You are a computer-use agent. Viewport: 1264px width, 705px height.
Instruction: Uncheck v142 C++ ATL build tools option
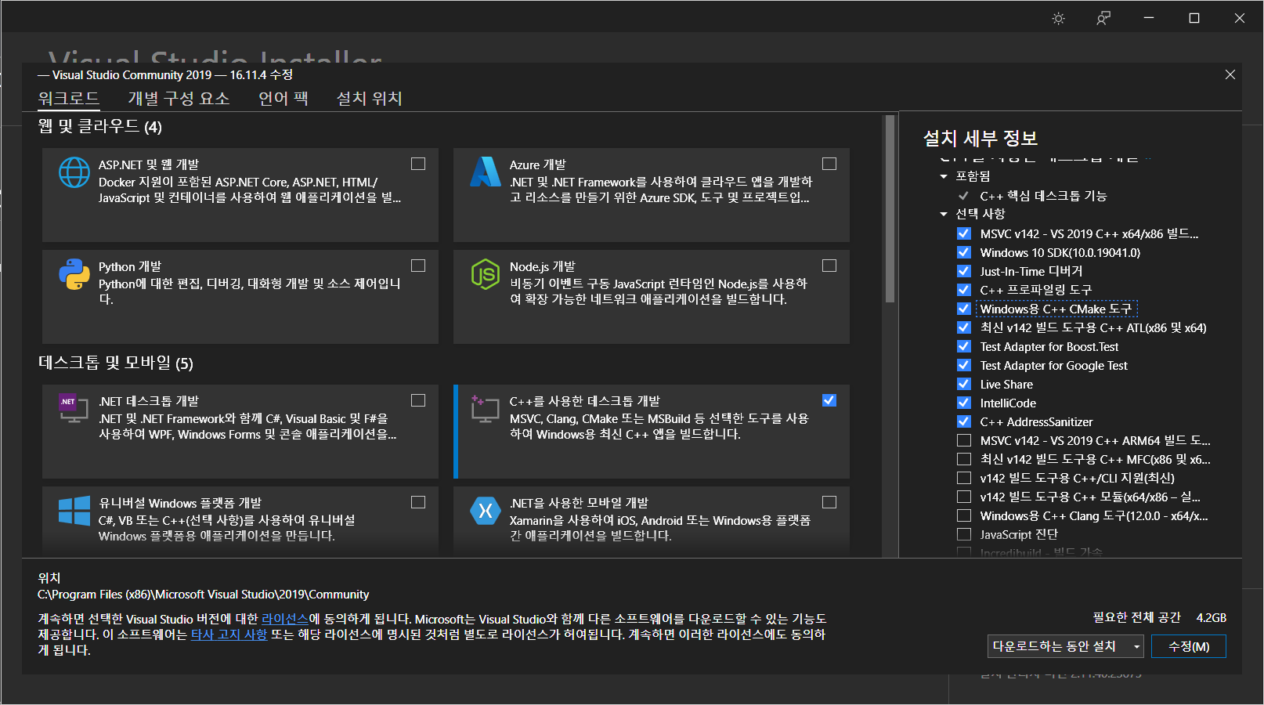tap(964, 327)
